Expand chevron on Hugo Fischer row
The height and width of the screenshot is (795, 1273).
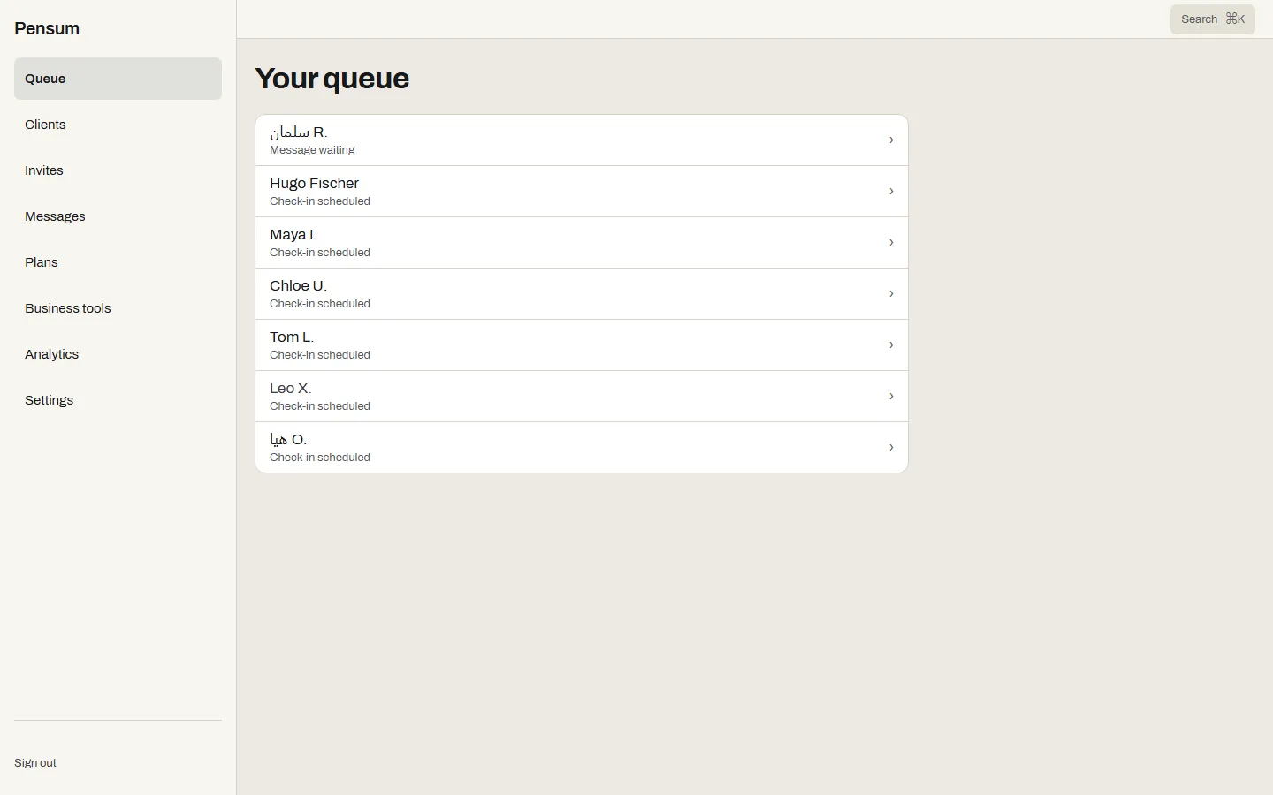point(891,192)
